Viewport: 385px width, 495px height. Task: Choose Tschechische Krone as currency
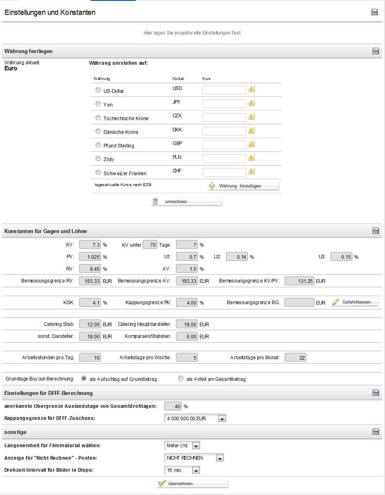coord(98,118)
